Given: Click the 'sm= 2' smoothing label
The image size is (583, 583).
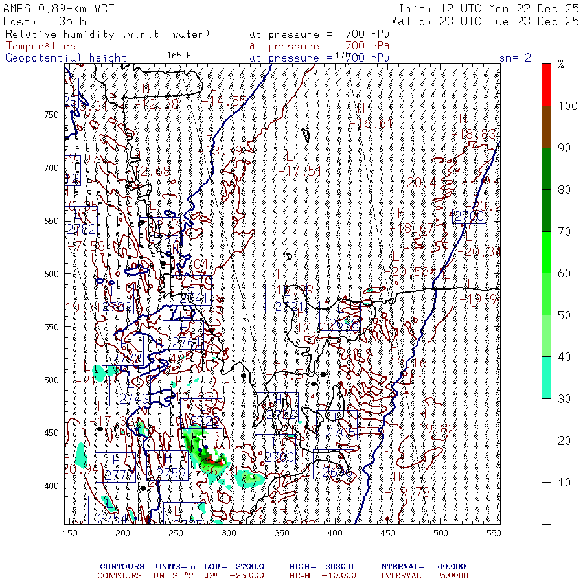Looking at the screenshot, I should pyautogui.click(x=515, y=58).
